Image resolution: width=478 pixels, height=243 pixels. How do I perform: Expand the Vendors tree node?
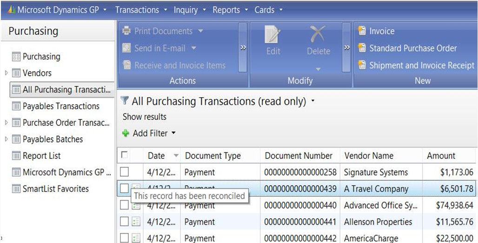click(7, 73)
